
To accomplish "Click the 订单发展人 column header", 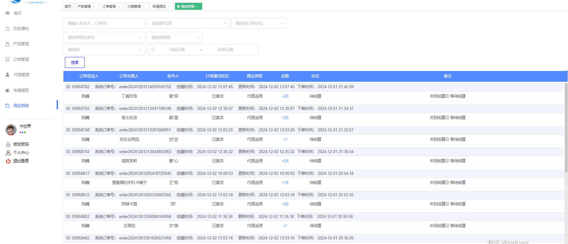I will pyautogui.click(x=129, y=76).
